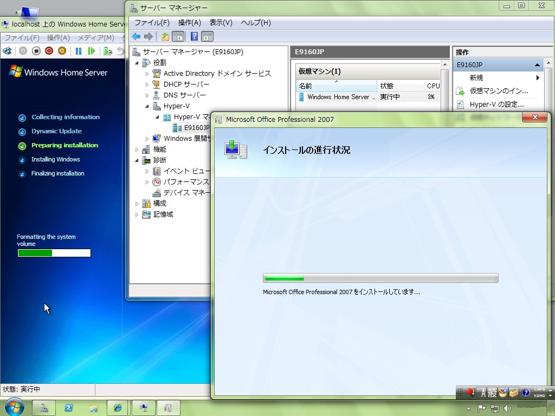555x416 pixels.
Task: Click scroll up arrow of virtual machines list
Action: coord(444,65)
